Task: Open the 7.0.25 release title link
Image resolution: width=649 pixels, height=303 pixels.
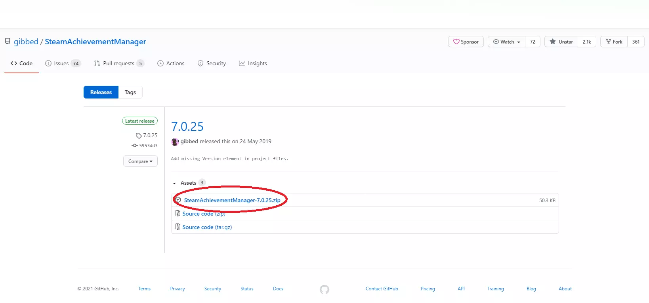Action: pos(187,127)
